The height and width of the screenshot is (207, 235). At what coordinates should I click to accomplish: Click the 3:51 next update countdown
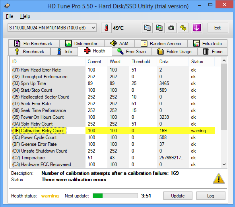pos(146,196)
